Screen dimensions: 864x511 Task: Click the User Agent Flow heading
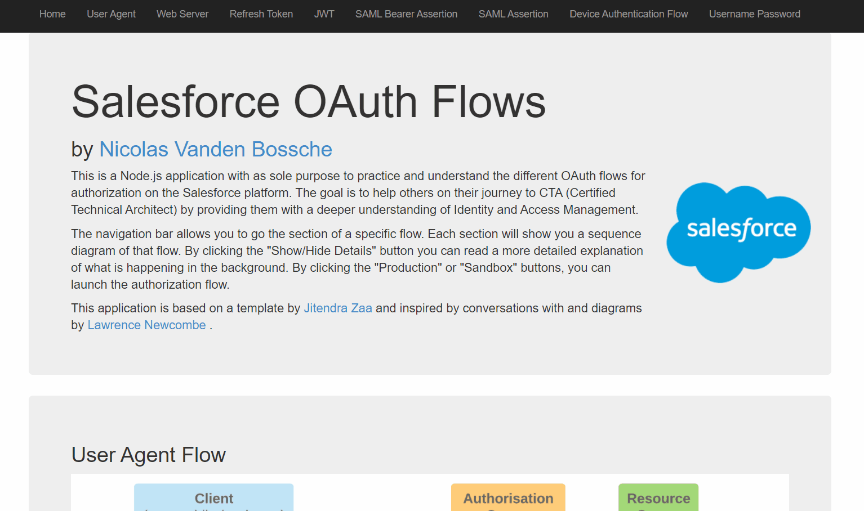(x=149, y=455)
